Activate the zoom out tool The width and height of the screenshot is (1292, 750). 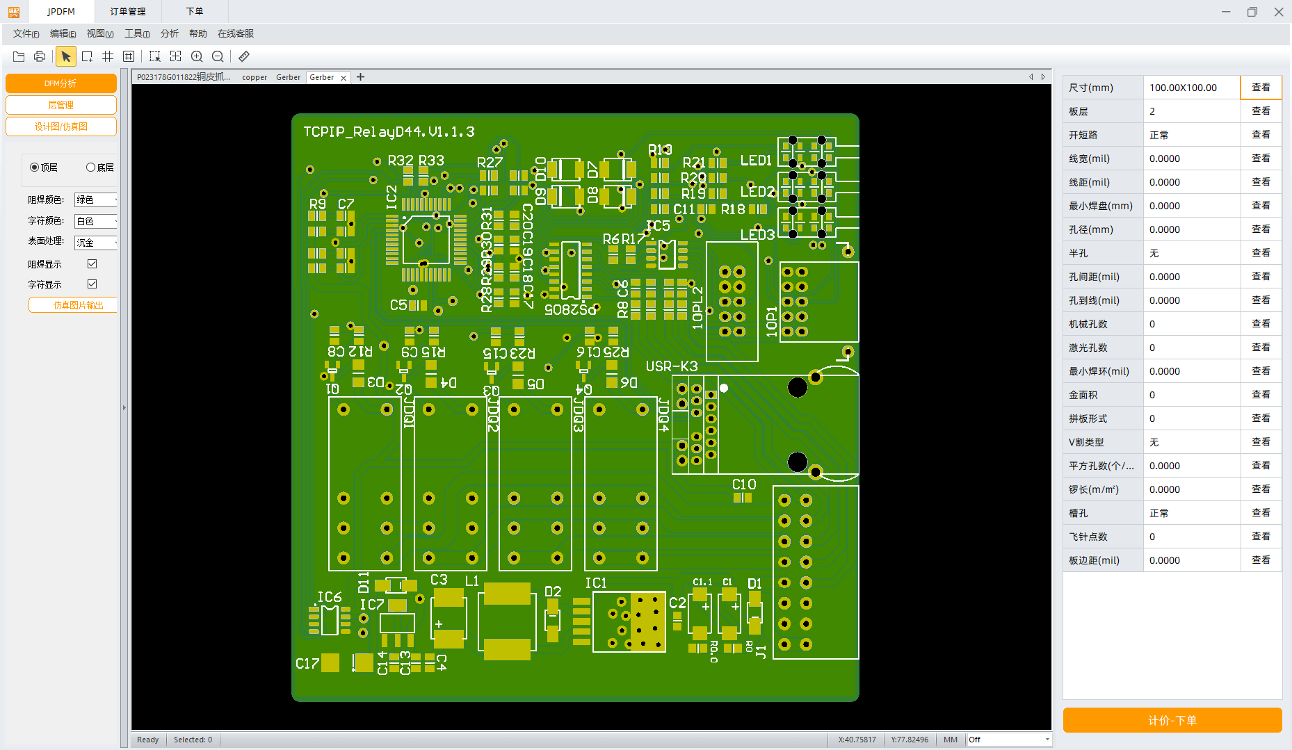[218, 56]
